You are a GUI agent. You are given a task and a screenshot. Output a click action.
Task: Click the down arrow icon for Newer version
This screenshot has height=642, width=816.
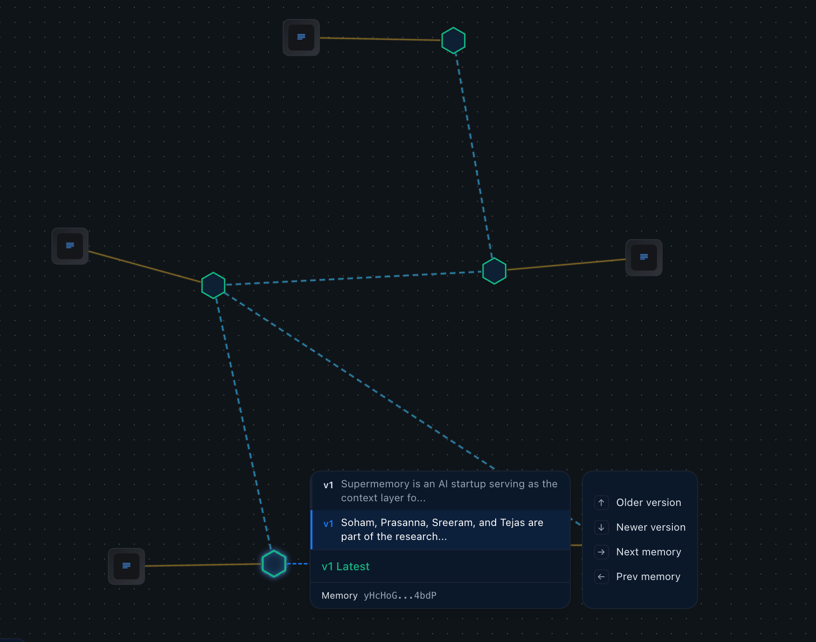[601, 527]
